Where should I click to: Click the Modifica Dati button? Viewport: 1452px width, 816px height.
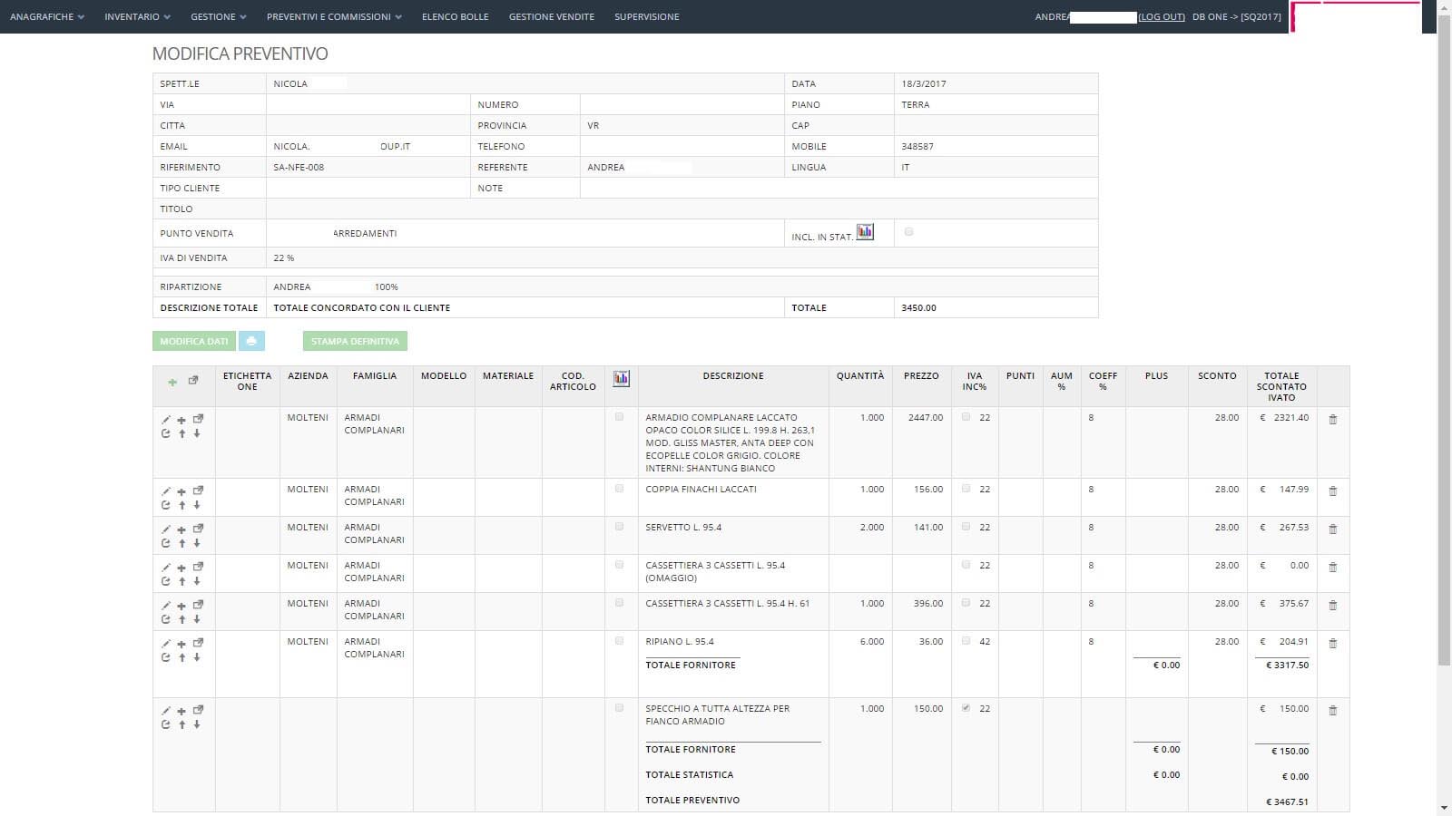194,341
